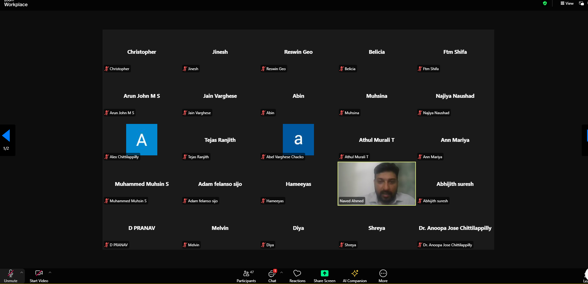Select Naved Ahmed's video tile
Screen dimensions: 588x284
coord(377,183)
